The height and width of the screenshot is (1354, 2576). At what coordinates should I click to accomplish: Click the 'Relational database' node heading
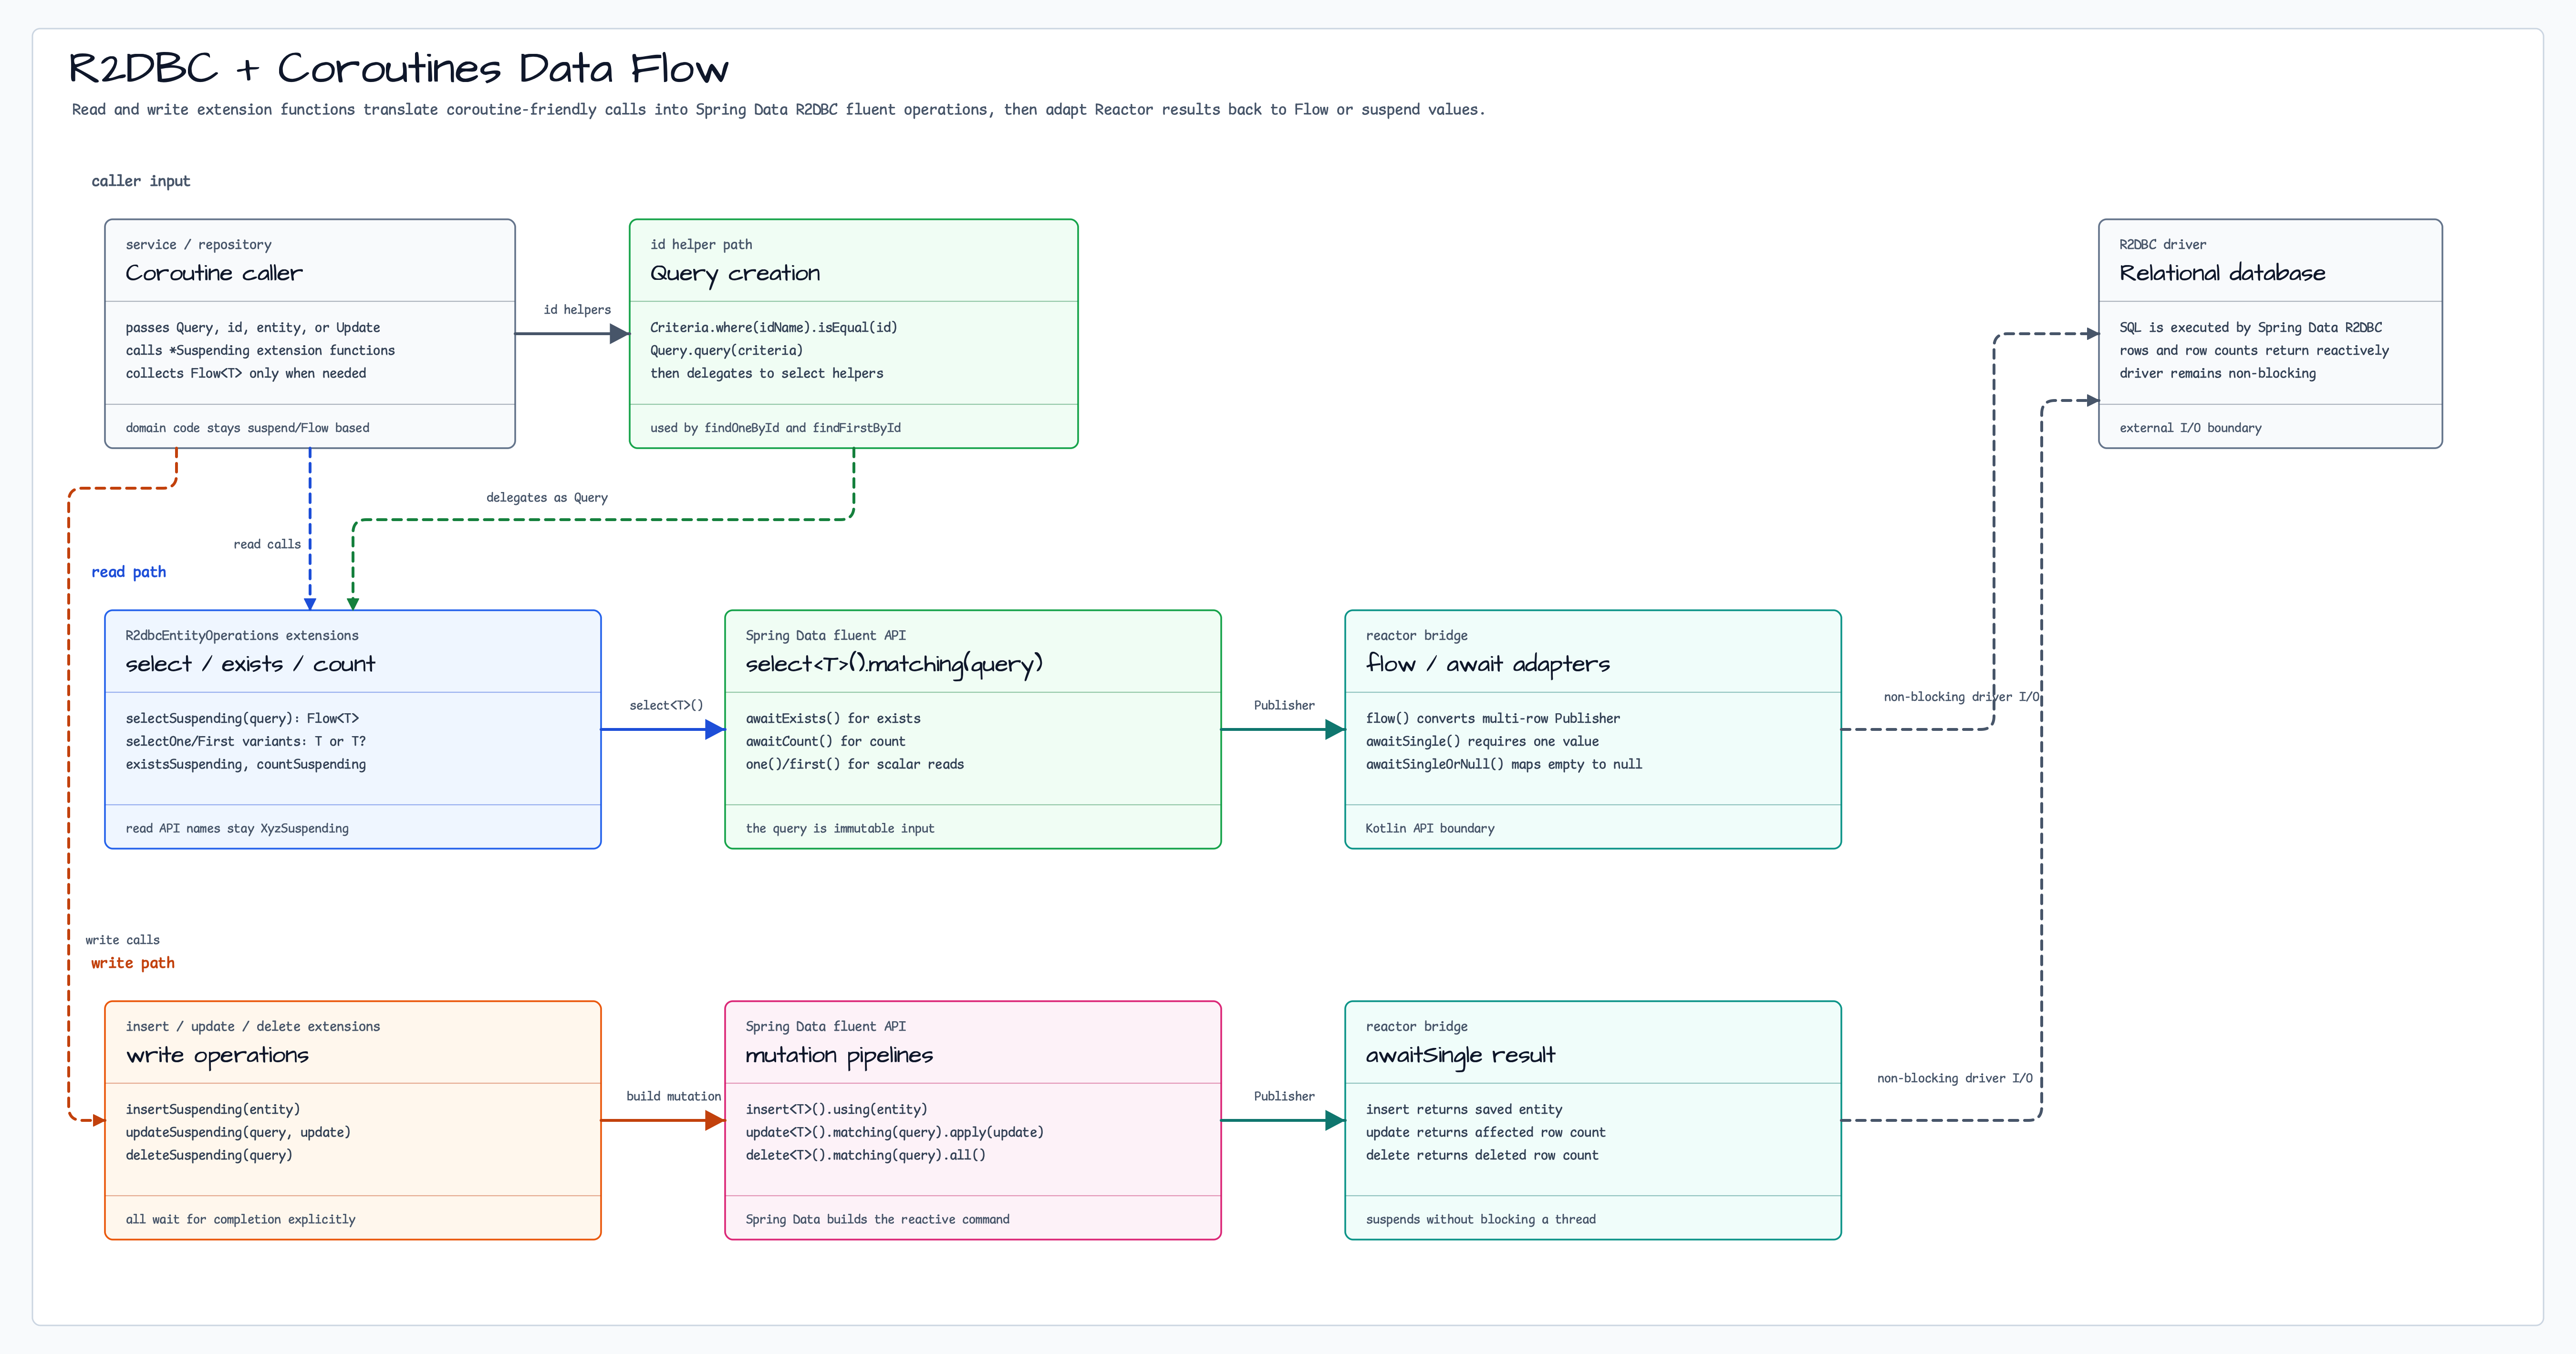point(2222,273)
